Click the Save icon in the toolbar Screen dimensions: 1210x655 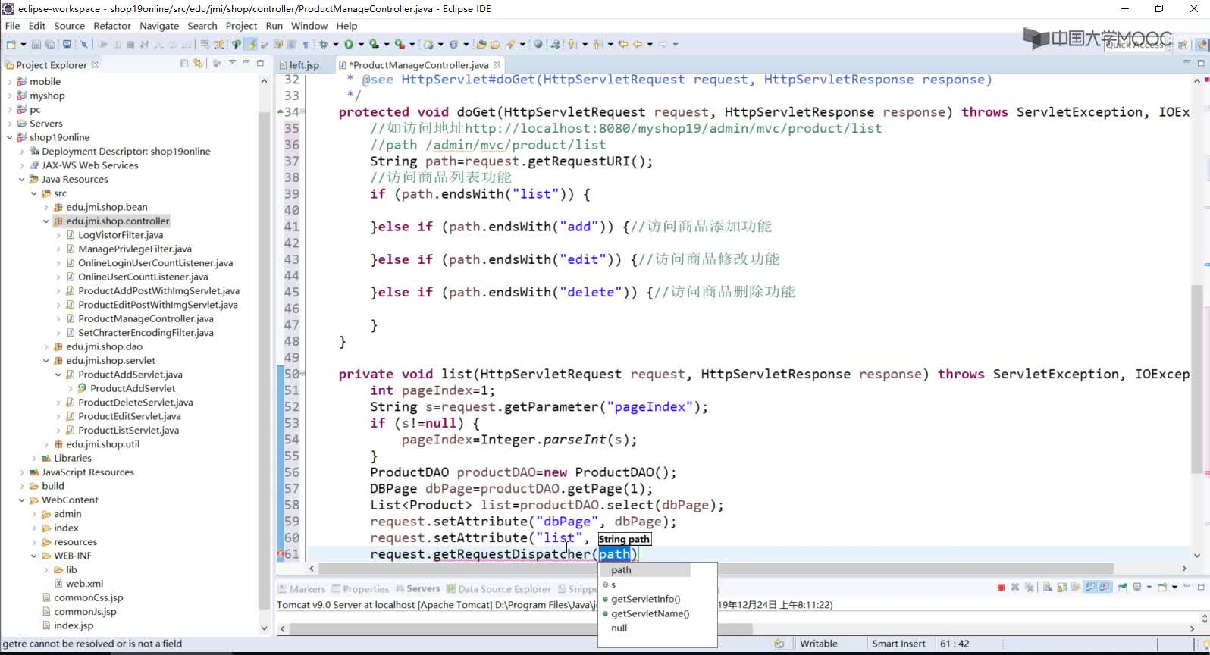click(36, 44)
